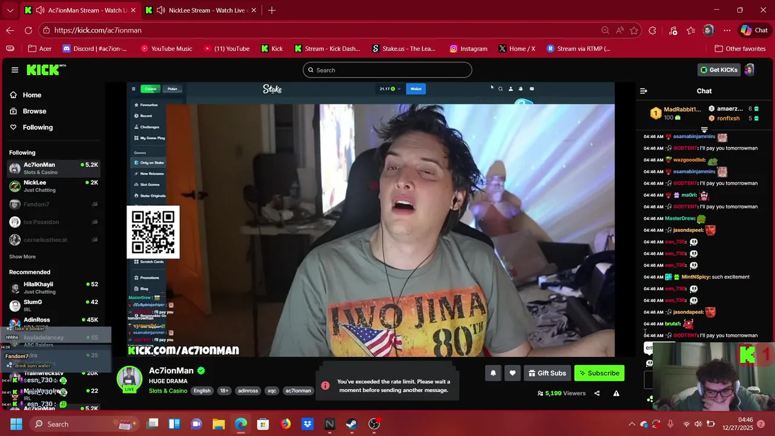Image resolution: width=775 pixels, height=436 pixels.
Task: Mute the Ac7ionMan Stream browser tab
Action: click(40, 10)
